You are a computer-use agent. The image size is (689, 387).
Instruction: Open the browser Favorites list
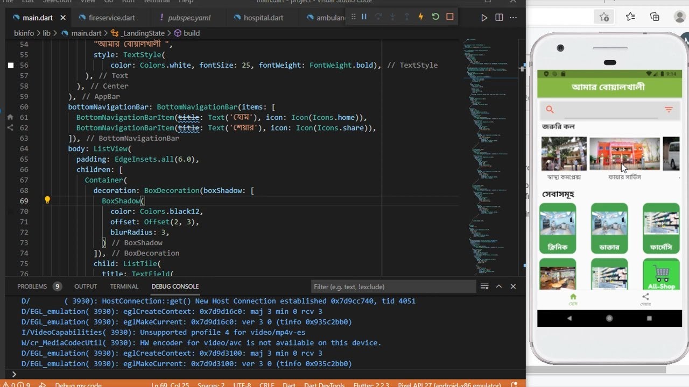pyautogui.click(x=630, y=17)
